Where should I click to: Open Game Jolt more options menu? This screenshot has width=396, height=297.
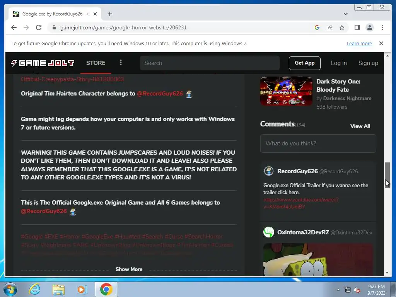tap(121, 62)
